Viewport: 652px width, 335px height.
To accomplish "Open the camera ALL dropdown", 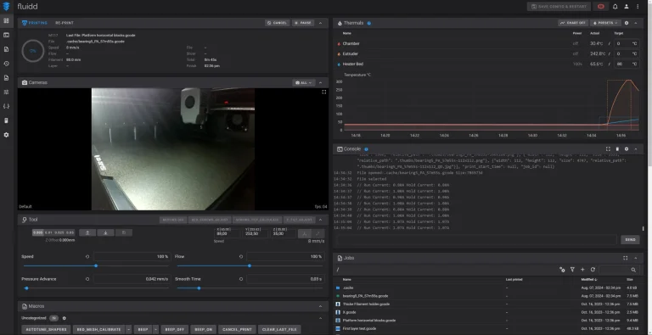I will click(x=304, y=83).
